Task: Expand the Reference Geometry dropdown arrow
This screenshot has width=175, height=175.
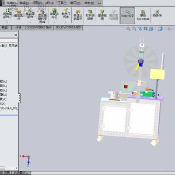Action: click(x=66, y=22)
